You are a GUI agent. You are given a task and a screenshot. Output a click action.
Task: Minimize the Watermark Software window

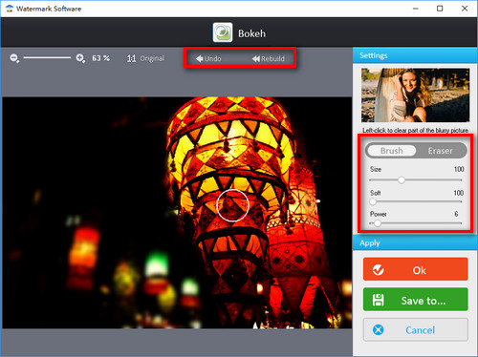tap(416, 9)
